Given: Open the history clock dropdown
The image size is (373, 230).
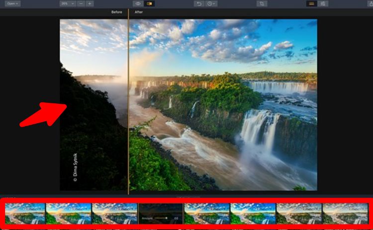Looking at the screenshot, I should pos(211,3).
